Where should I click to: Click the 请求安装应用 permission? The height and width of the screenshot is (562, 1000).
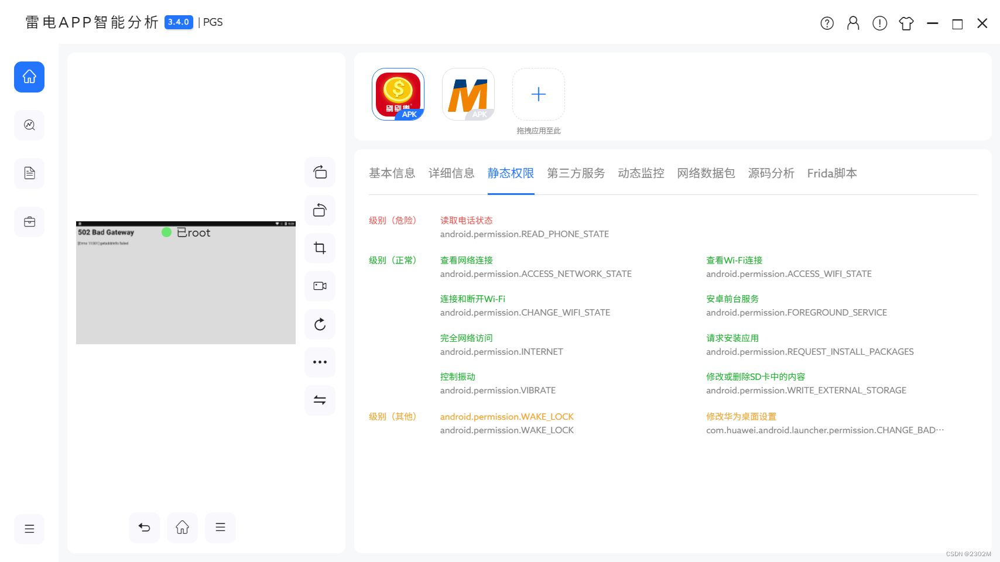coord(732,338)
